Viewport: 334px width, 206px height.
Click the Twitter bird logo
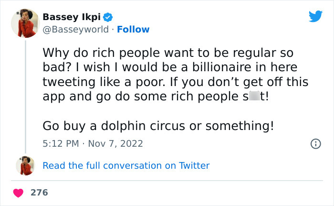tap(315, 17)
